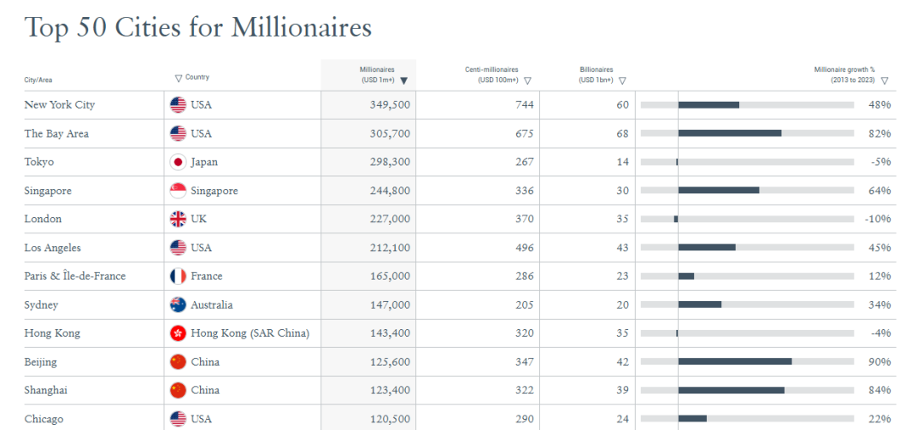This screenshot has height=430, width=923.
Task: Open the New York City row
Action: (460, 105)
